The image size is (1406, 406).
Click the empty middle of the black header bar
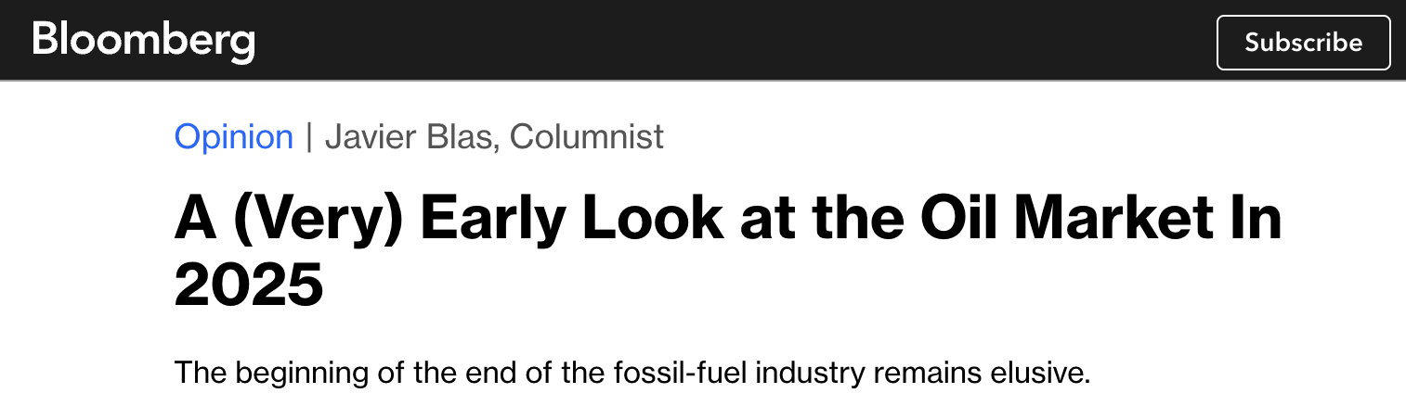click(734, 42)
